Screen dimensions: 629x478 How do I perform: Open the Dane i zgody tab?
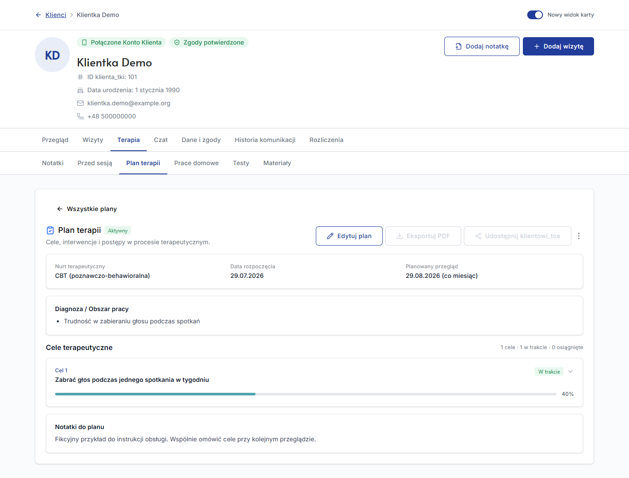click(201, 140)
